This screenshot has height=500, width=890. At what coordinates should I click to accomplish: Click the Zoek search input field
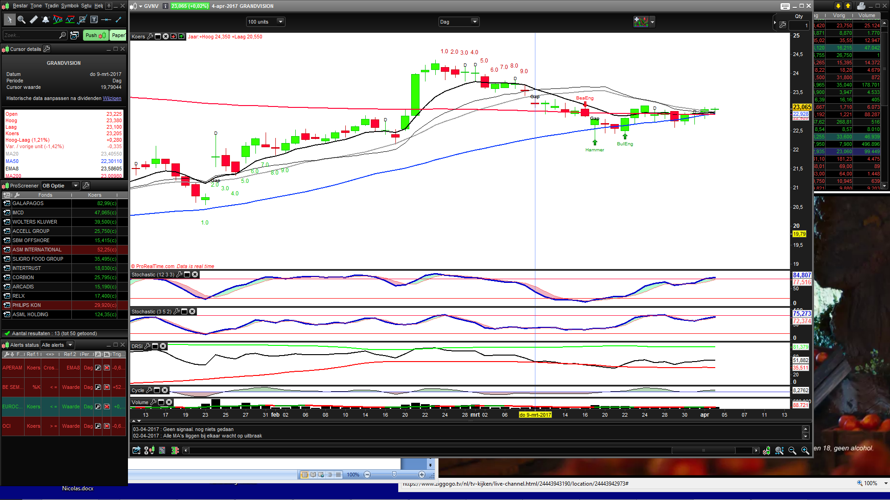click(x=30, y=35)
